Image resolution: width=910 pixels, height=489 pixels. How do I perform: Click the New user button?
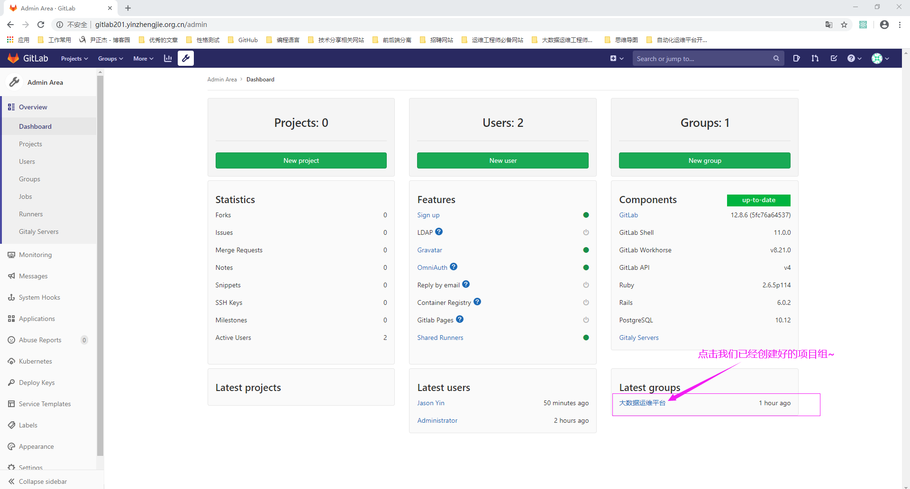click(503, 160)
